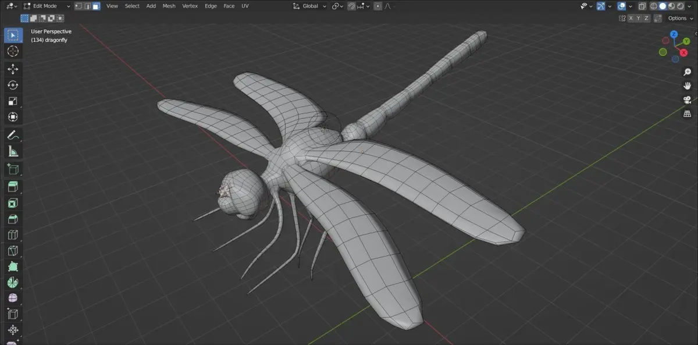Open the Select menu
This screenshot has height=345, width=698.
(x=132, y=6)
